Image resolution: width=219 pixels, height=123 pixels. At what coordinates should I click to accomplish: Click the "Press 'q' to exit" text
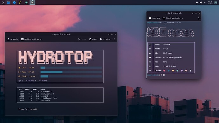[28, 109]
